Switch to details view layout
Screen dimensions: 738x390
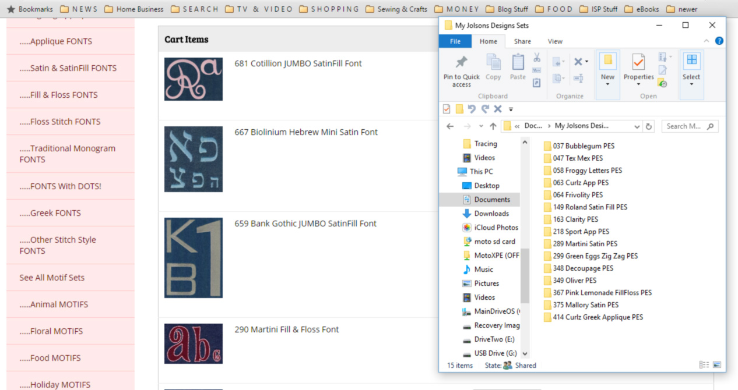tap(704, 365)
